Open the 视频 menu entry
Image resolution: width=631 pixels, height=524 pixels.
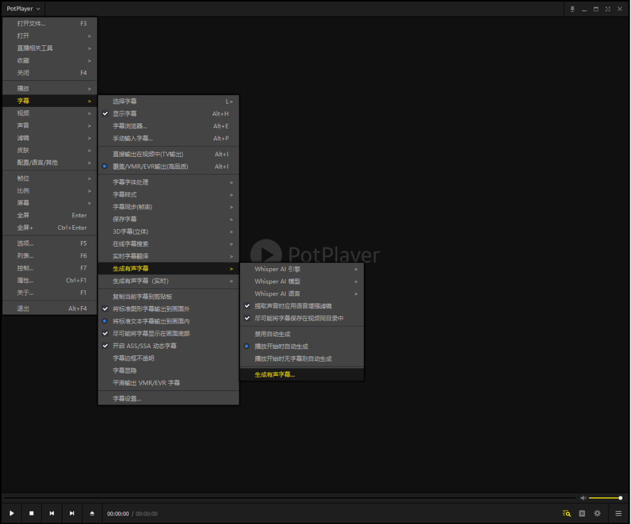click(50, 114)
